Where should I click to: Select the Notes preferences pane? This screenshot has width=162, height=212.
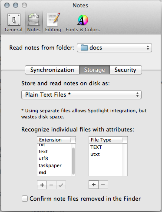click(34, 23)
